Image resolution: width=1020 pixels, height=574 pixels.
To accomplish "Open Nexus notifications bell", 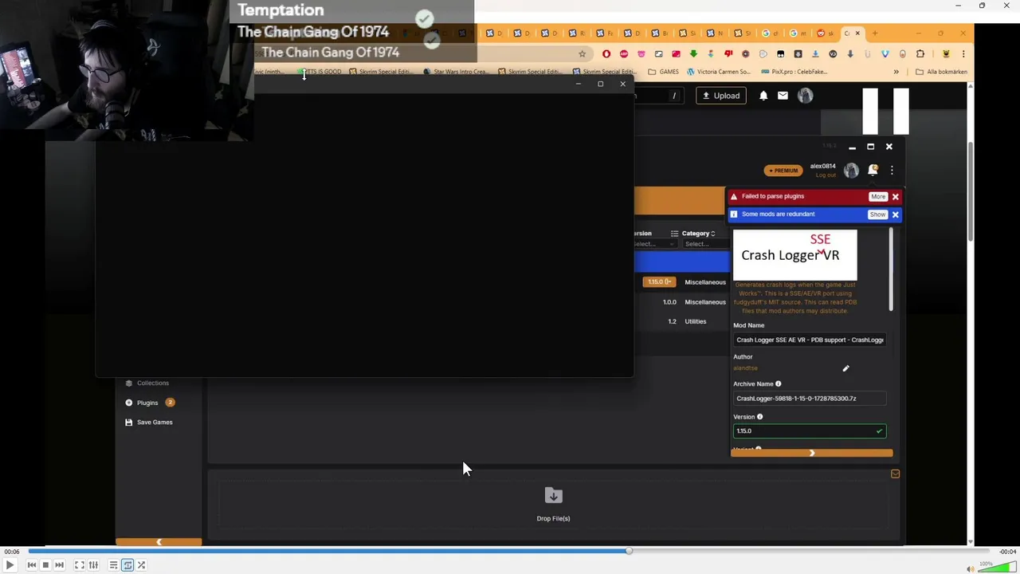I will pyautogui.click(x=763, y=96).
